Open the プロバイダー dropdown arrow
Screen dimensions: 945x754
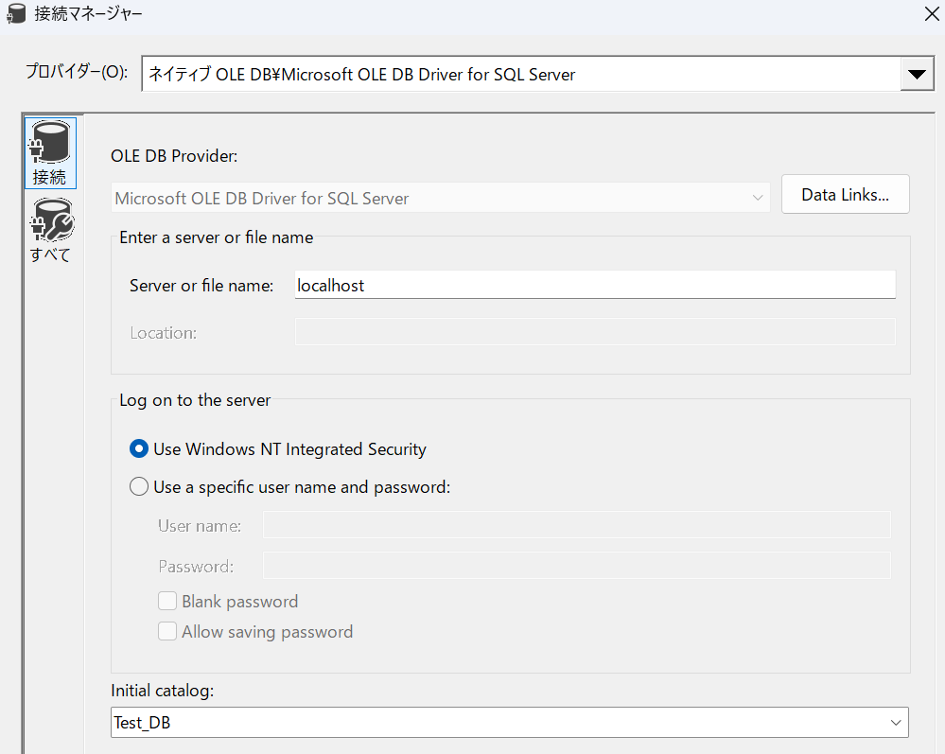point(917,74)
